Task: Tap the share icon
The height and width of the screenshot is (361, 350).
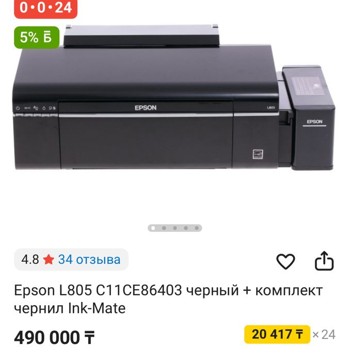Action: tap(324, 261)
